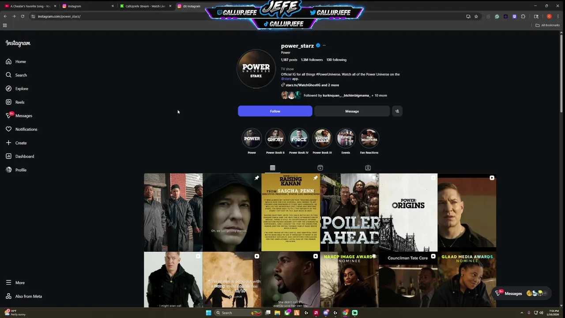View the 1.3M followers list
The width and height of the screenshot is (565, 318).
(x=312, y=60)
